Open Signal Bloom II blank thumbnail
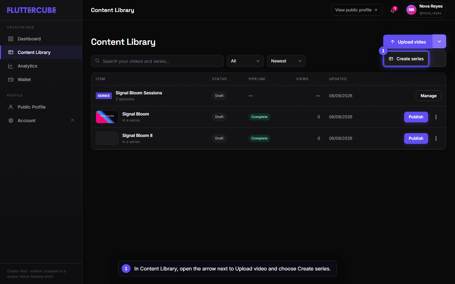This screenshot has height=284, width=455. tap(107, 139)
